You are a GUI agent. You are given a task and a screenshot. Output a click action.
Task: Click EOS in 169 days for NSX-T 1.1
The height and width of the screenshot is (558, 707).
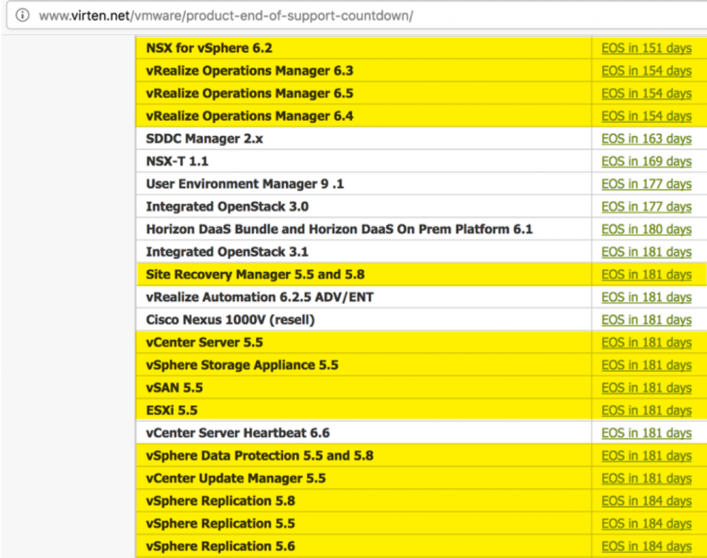coord(647,161)
